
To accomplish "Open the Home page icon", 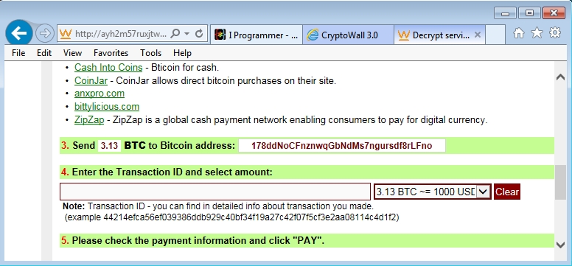I will point(518,33).
